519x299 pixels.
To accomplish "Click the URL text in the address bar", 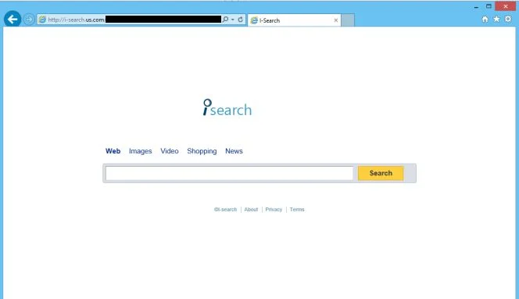I will [76, 20].
